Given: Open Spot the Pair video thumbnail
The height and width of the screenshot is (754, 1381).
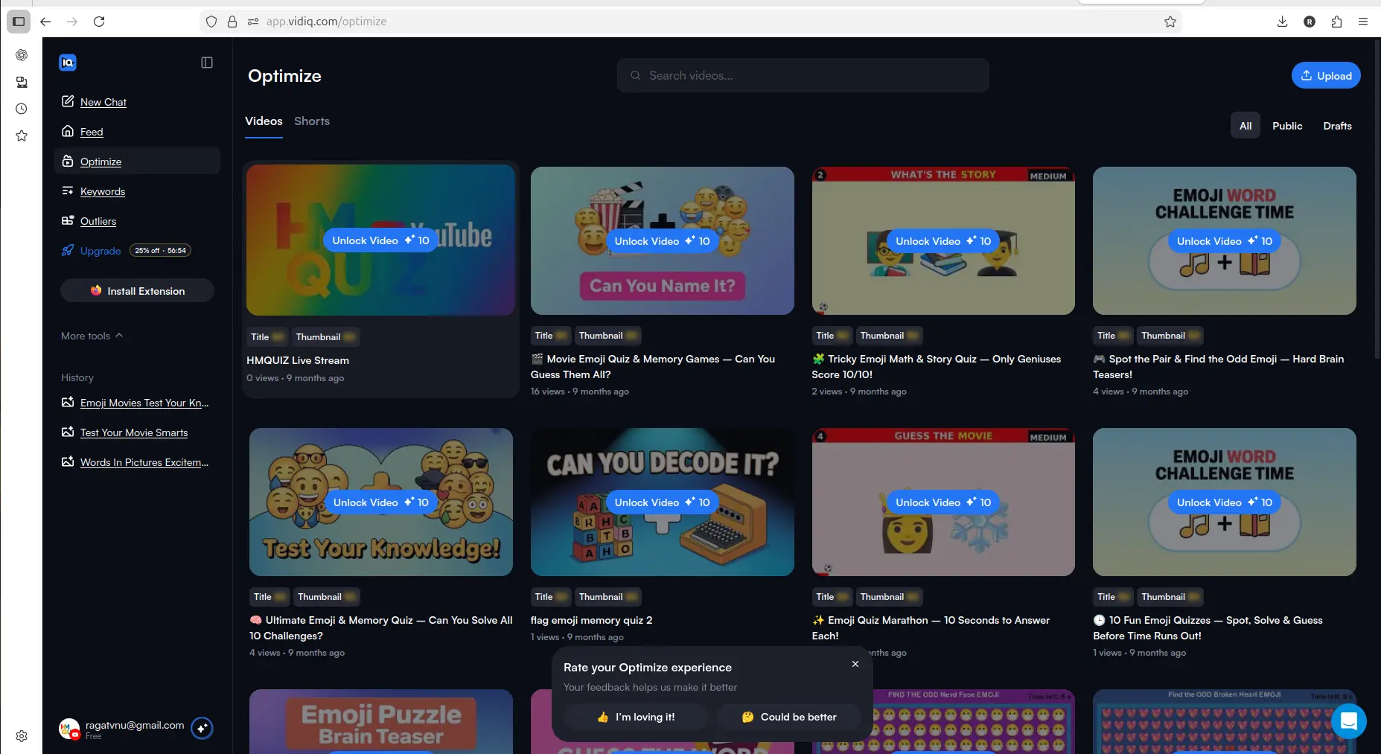Looking at the screenshot, I should [x=1224, y=240].
